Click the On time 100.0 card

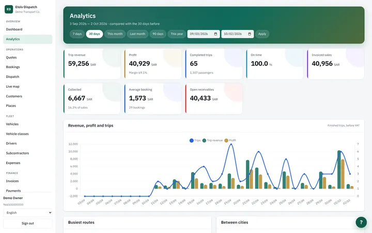click(x=275, y=64)
